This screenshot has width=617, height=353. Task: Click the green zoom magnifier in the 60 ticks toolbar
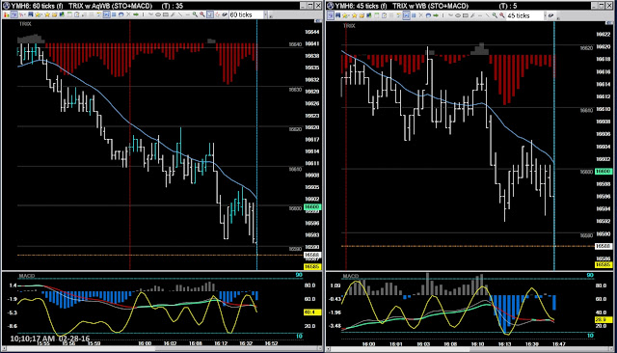click(x=195, y=14)
